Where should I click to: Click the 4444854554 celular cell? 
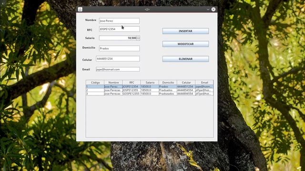[x=186, y=90]
